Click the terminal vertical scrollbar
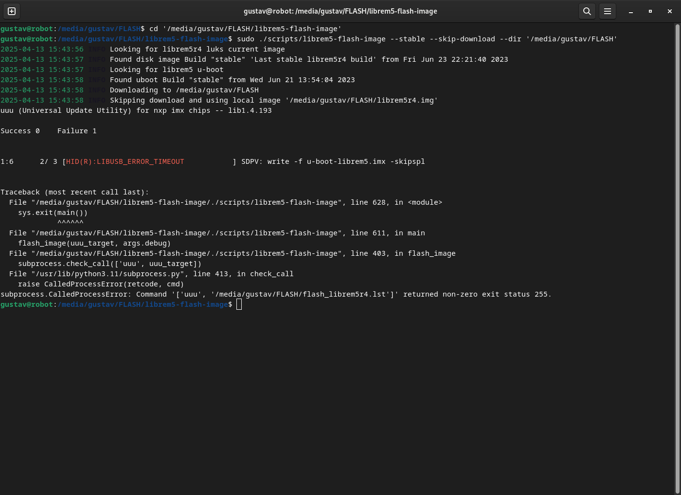The image size is (681, 495). pos(678,258)
